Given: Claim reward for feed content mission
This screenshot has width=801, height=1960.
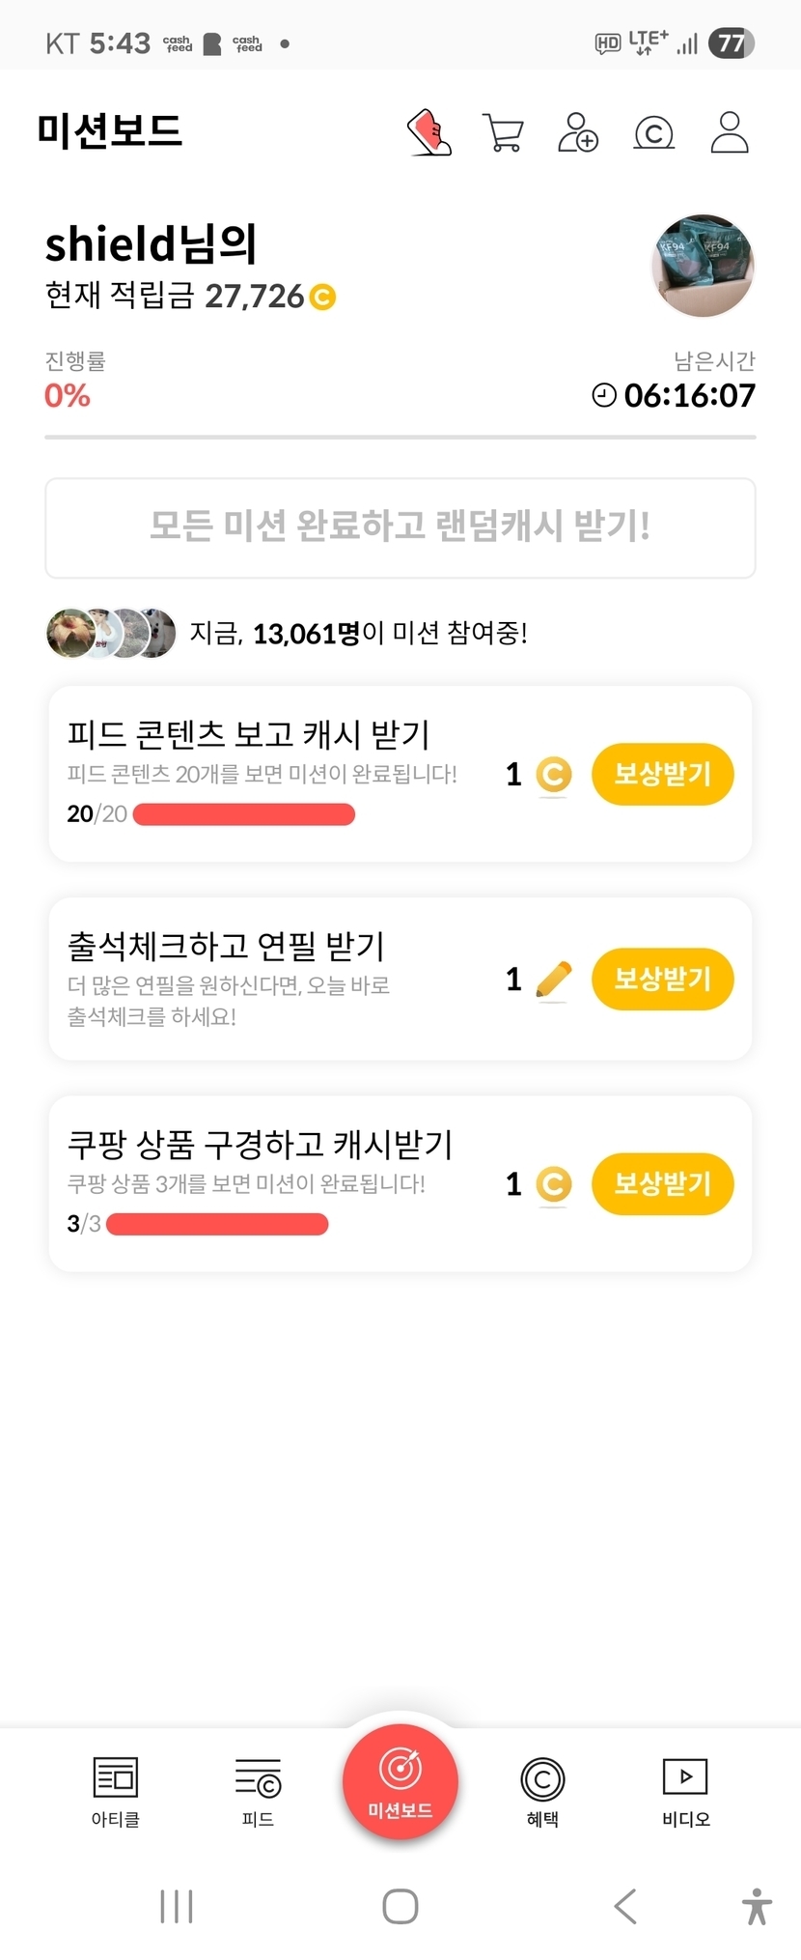Looking at the screenshot, I should coord(662,774).
